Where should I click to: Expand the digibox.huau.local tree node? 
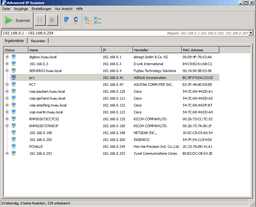[7, 57]
